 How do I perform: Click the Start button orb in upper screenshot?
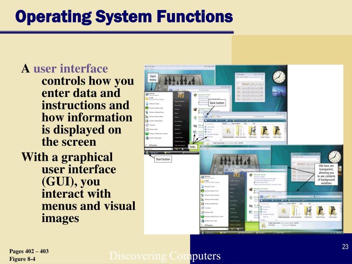point(147,152)
